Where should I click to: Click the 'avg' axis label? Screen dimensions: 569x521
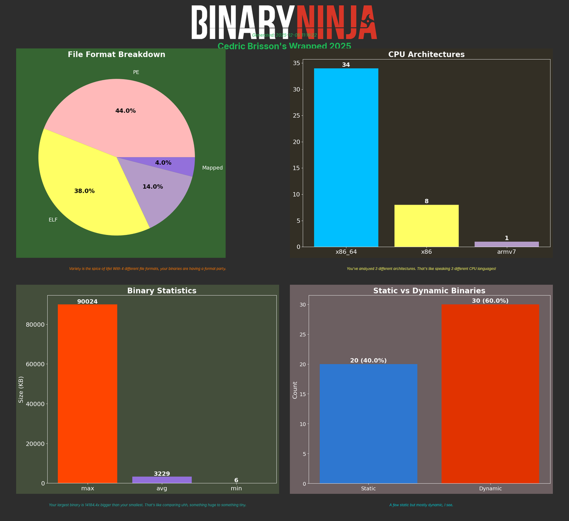click(162, 488)
